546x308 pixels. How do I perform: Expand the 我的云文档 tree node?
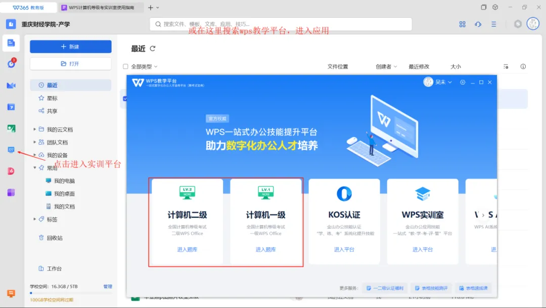(34, 129)
